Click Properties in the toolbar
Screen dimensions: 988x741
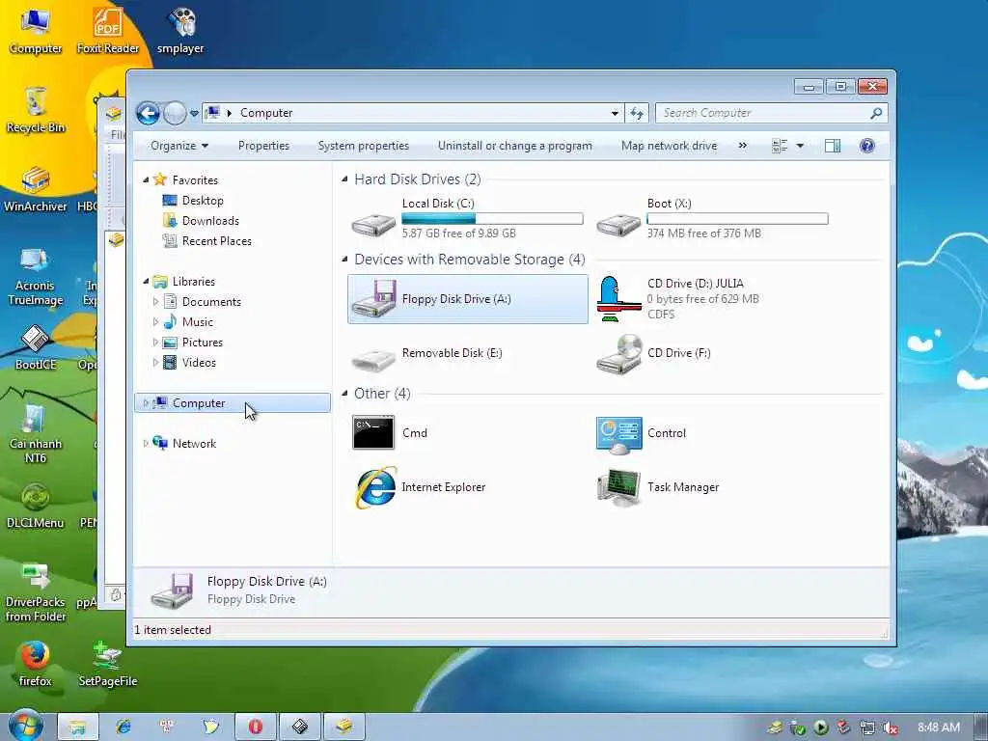click(x=263, y=146)
